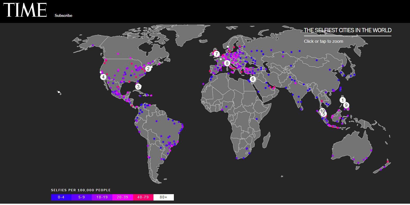This screenshot has height=205, width=410.
Task: Select map marker number 1
Action: [x=342, y=100]
